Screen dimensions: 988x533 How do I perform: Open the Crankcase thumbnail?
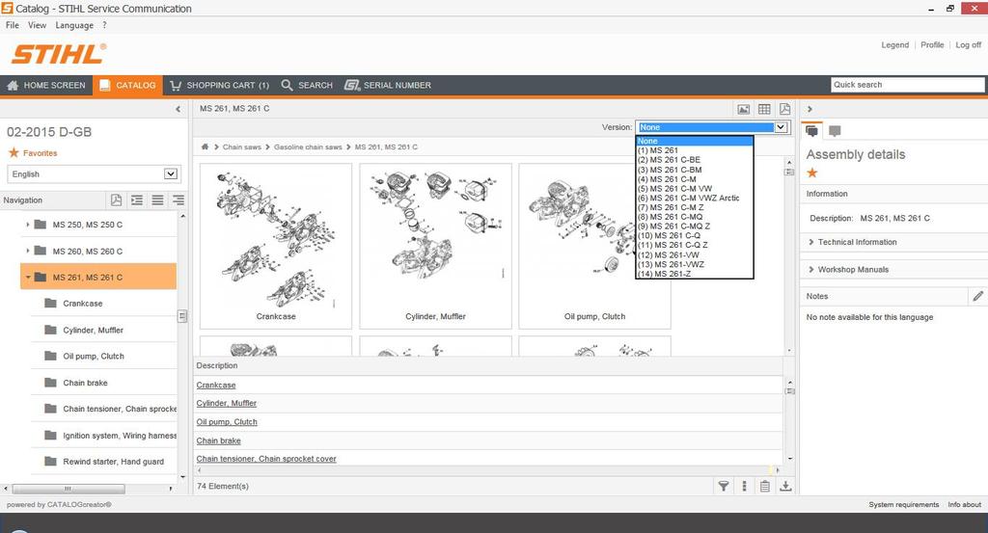[x=276, y=246]
